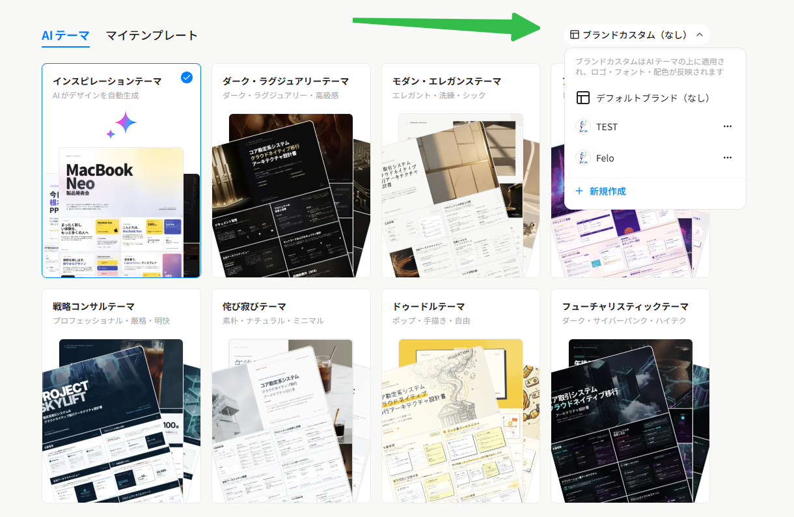Choose the ドゥードルテーマ theme

coord(460,396)
